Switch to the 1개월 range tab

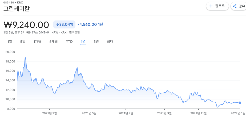point(37,41)
